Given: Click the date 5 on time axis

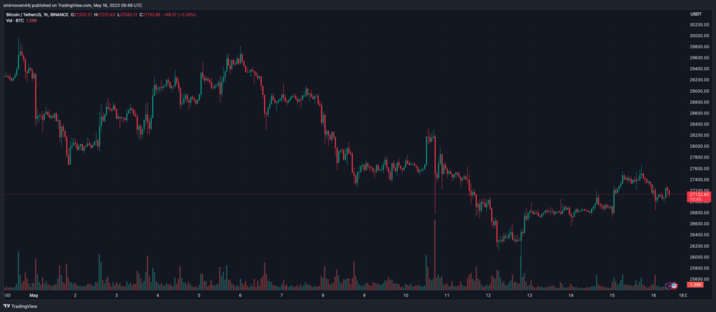Looking at the screenshot, I should point(199,296).
